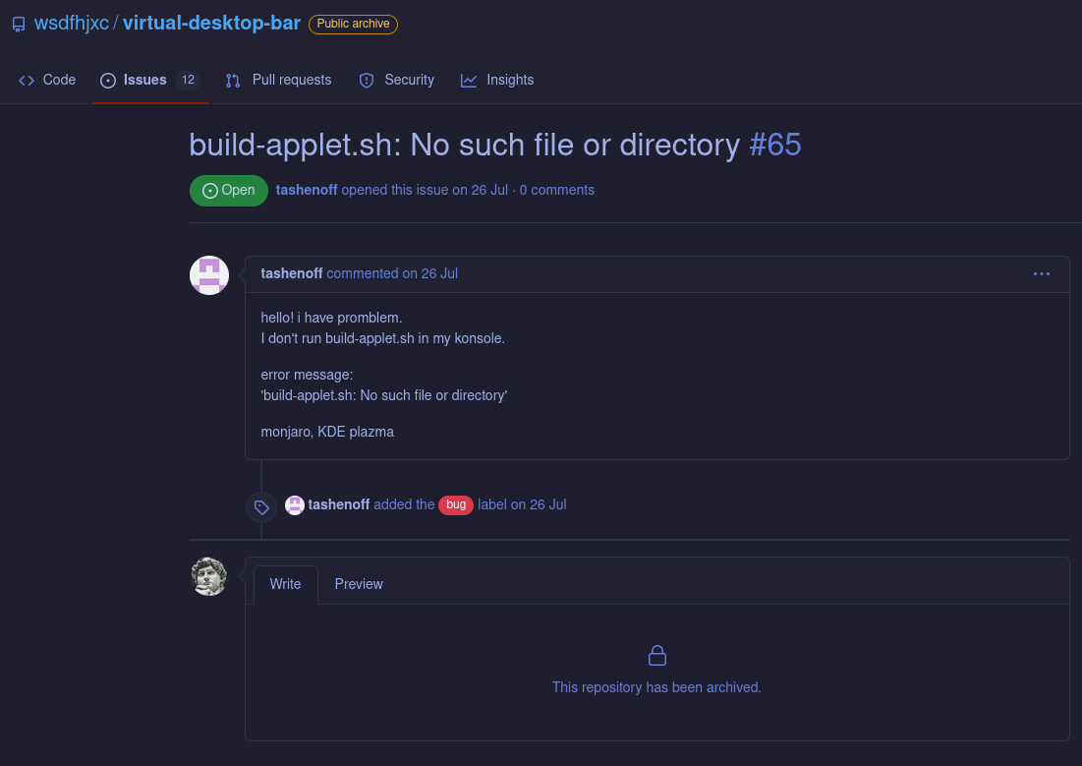The height and width of the screenshot is (766, 1082).
Task: Go to the Pull requests tab
Action: tap(279, 80)
